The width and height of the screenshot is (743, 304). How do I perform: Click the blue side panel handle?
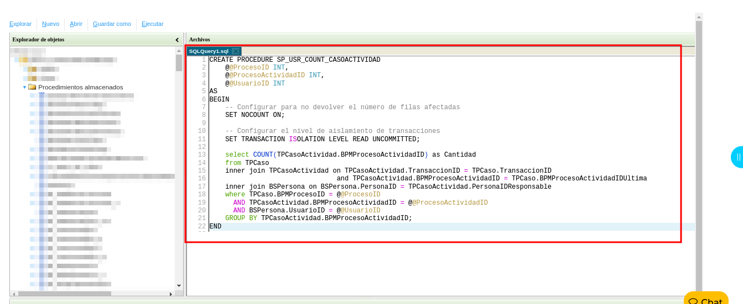click(737, 157)
